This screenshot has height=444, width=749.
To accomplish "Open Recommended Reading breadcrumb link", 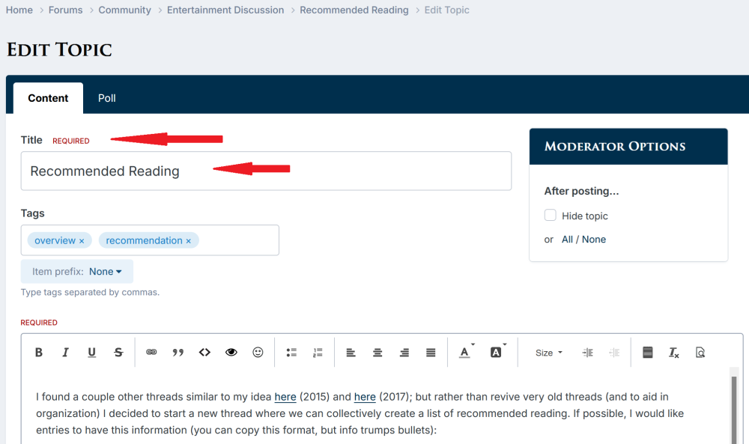I will [x=354, y=10].
